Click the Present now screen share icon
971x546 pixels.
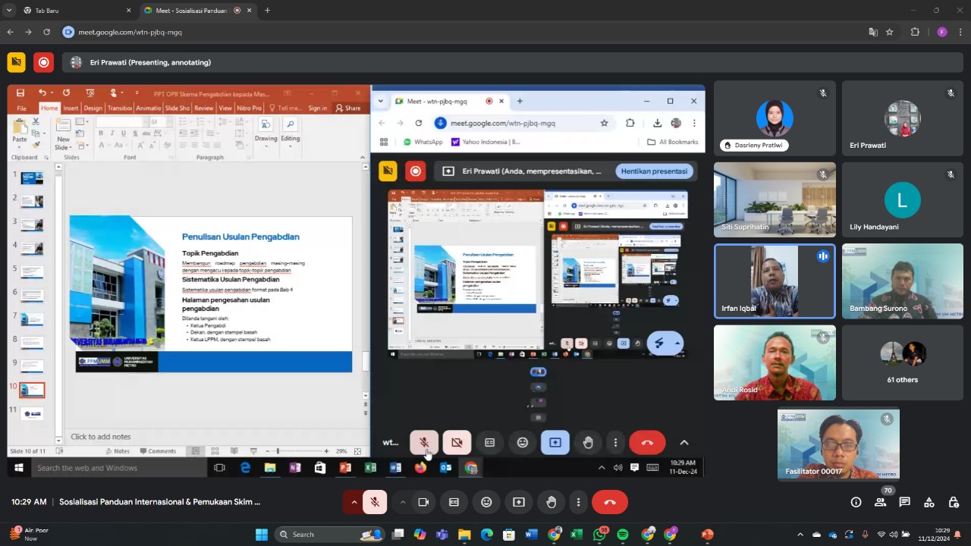pyautogui.click(x=519, y=502)
